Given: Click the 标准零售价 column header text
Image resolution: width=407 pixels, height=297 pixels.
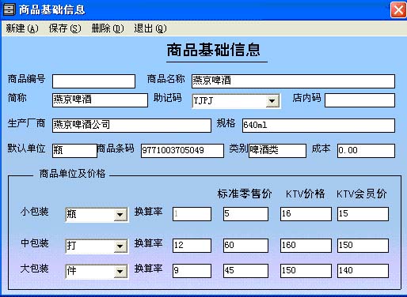Looking at the screenshot, I should point(245,194).
